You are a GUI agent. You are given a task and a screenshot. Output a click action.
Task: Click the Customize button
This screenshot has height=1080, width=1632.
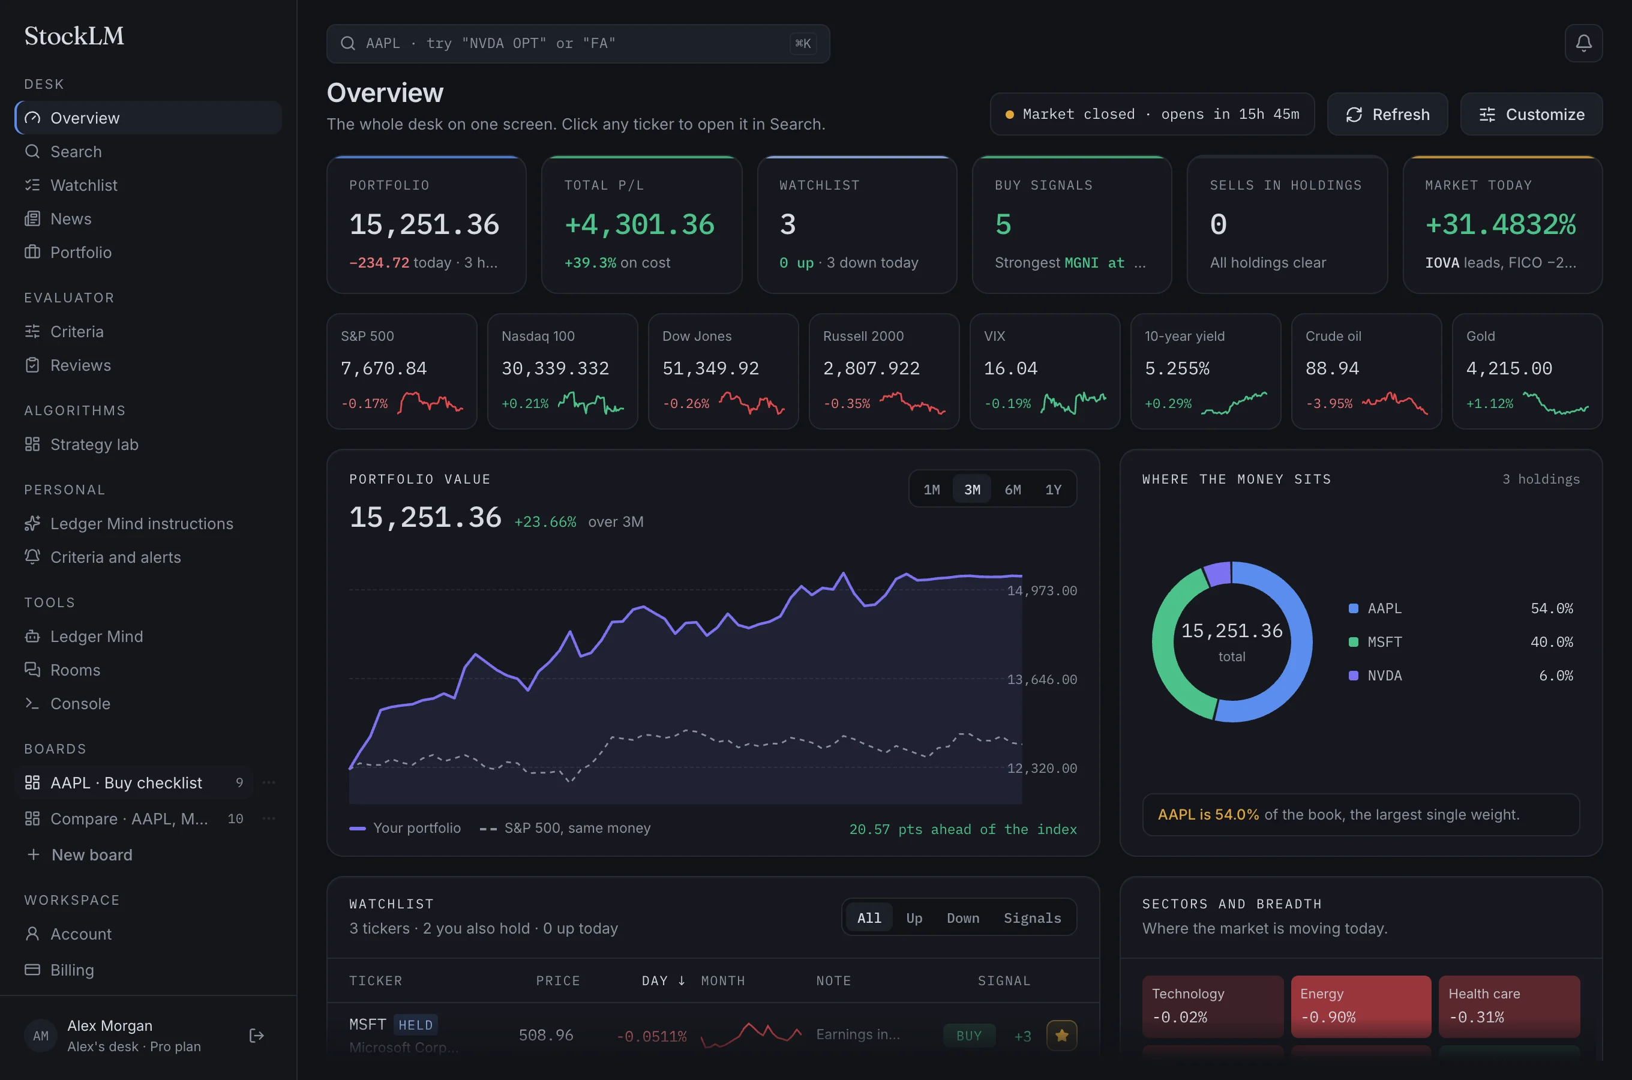(x=1531, y=115)
